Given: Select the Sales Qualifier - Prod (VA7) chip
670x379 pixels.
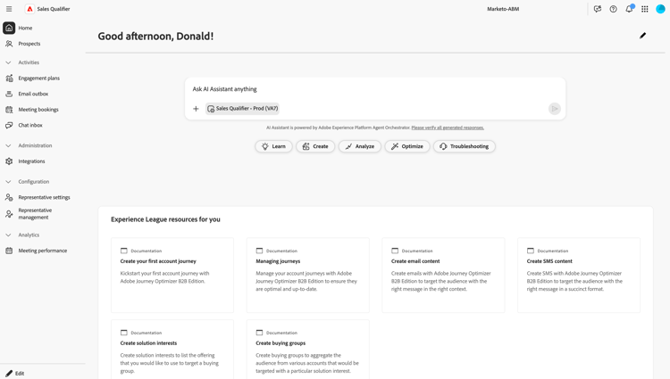Looking at the screenshot, I should click(x=242, y=109).
